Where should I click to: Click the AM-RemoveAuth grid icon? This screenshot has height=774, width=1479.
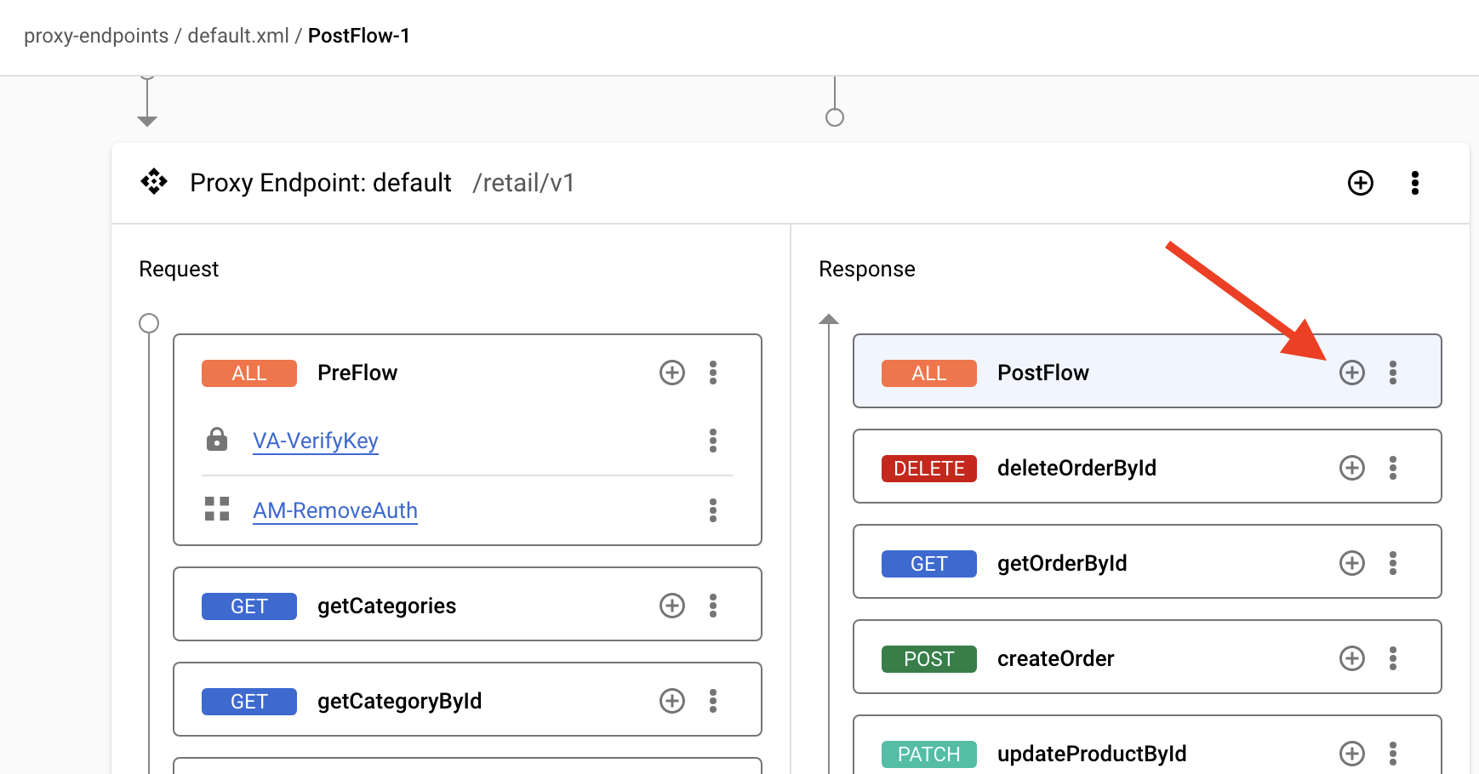[217, 509]
